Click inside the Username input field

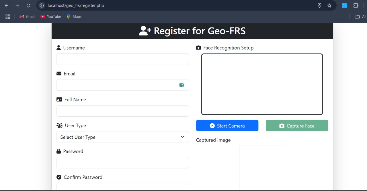click(122, 59)
